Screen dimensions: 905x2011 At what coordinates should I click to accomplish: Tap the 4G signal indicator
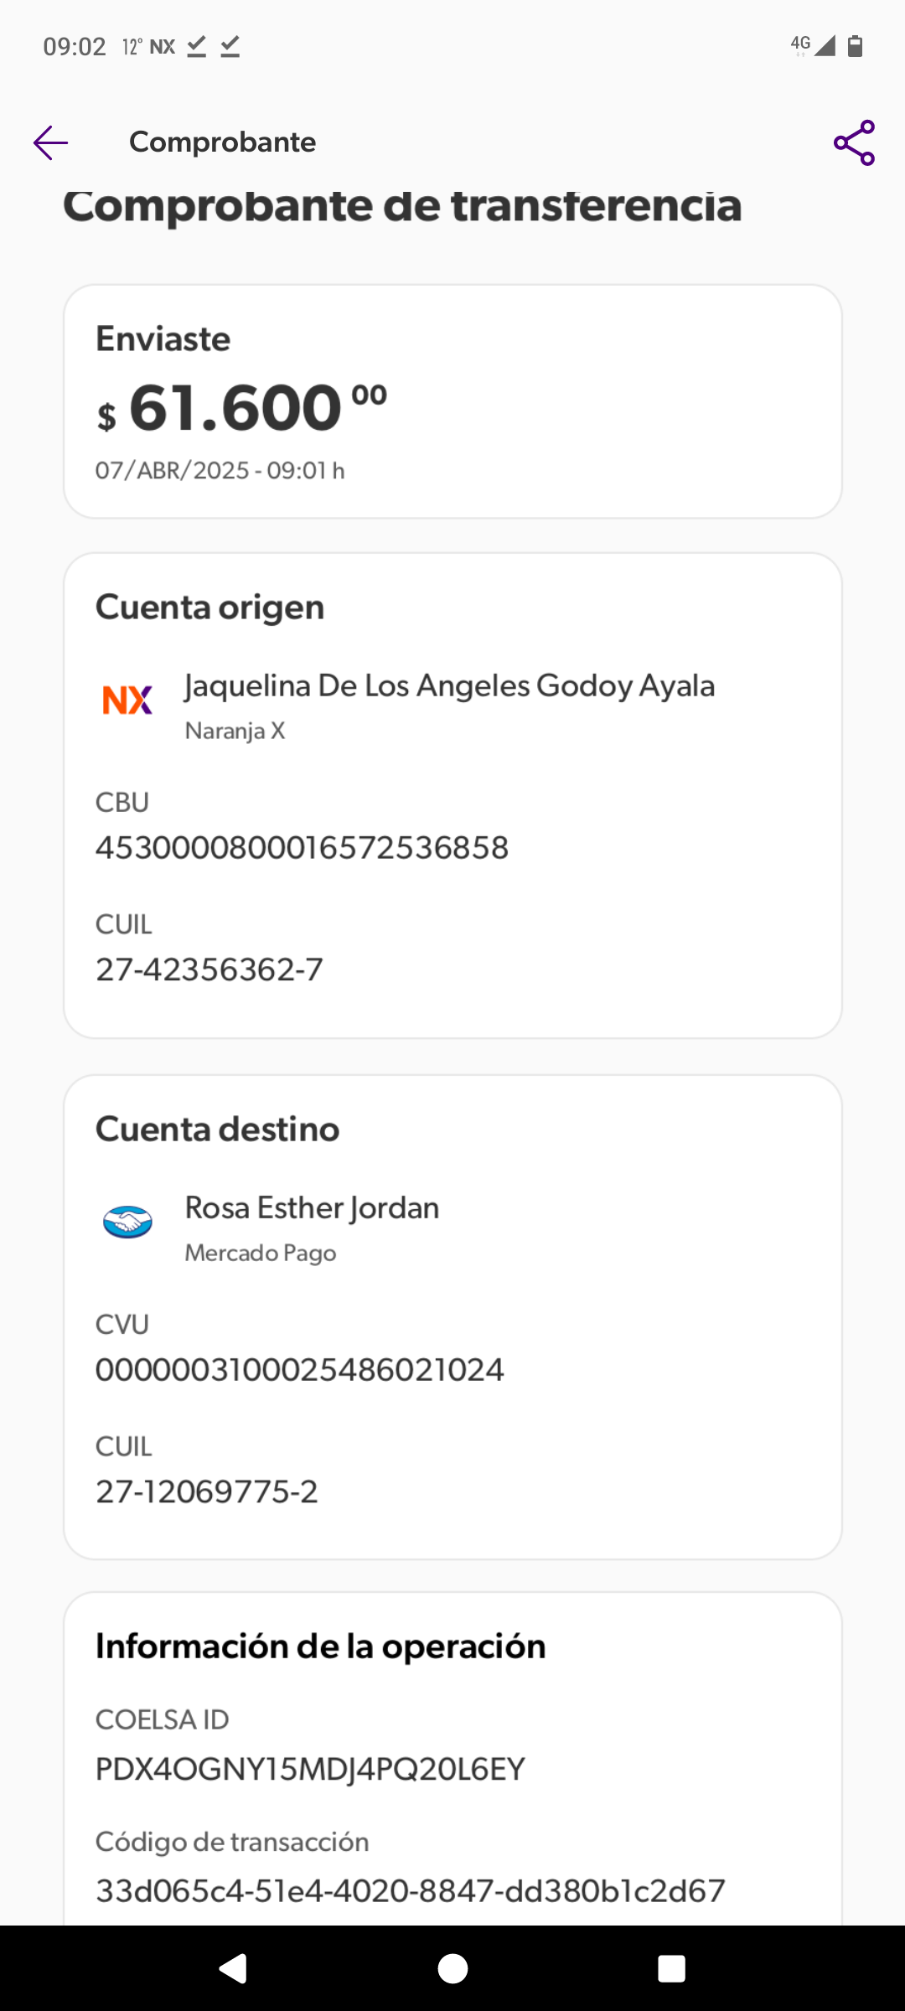pyautogui.click(x=812, y=45)
